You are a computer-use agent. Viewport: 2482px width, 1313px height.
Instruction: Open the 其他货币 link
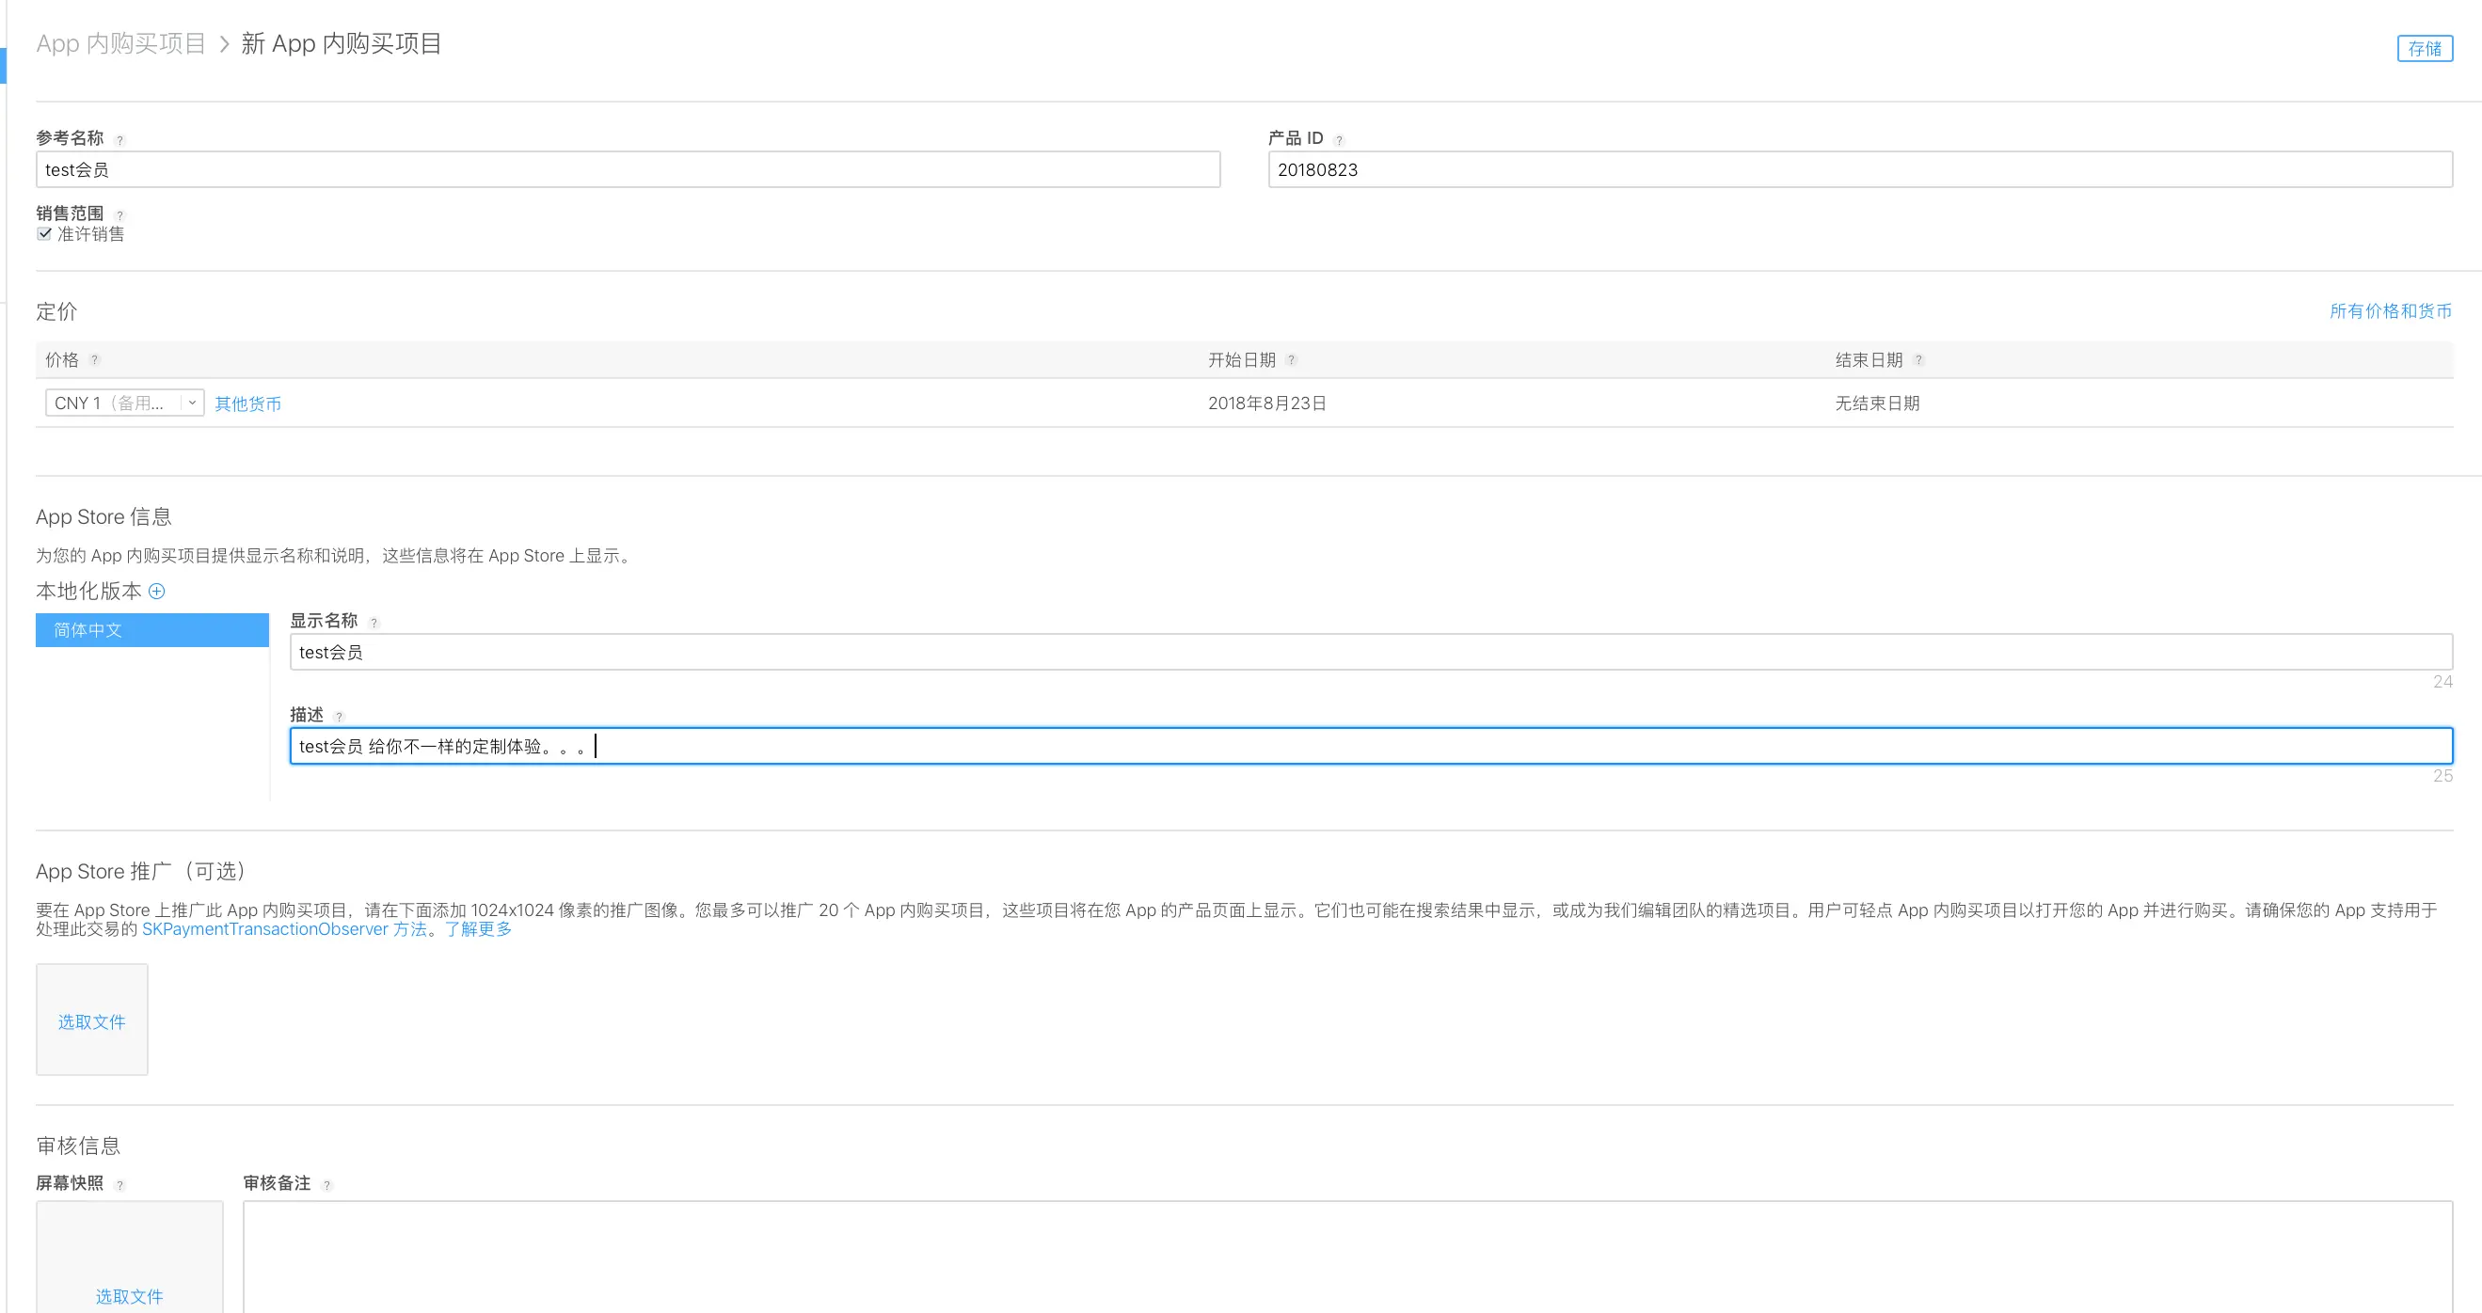pyautogui.click(x=247, y=403)
